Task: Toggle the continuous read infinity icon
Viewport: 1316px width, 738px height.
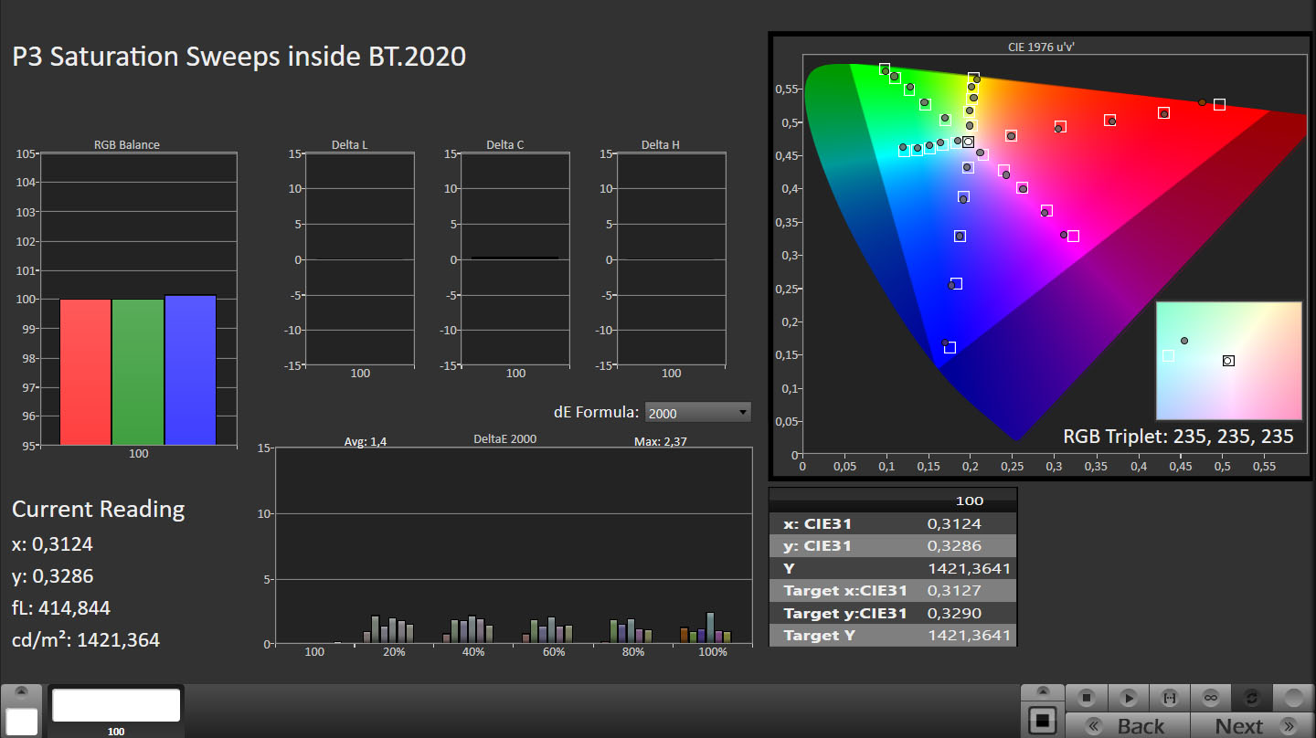Action: 1211,698
